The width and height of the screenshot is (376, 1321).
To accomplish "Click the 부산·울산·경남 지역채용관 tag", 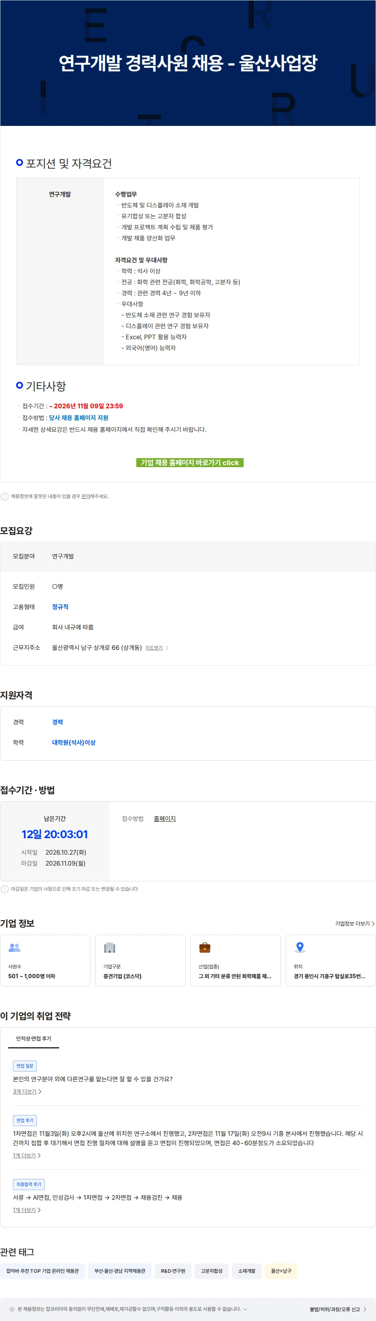I will [x=120, y=1271].
